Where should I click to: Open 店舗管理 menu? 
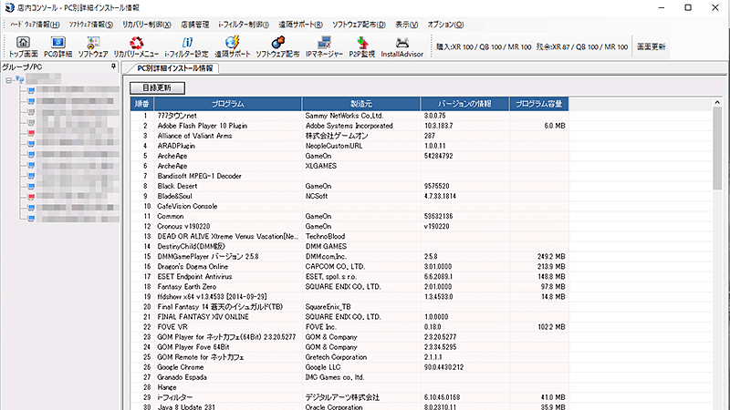pos(194,25)
